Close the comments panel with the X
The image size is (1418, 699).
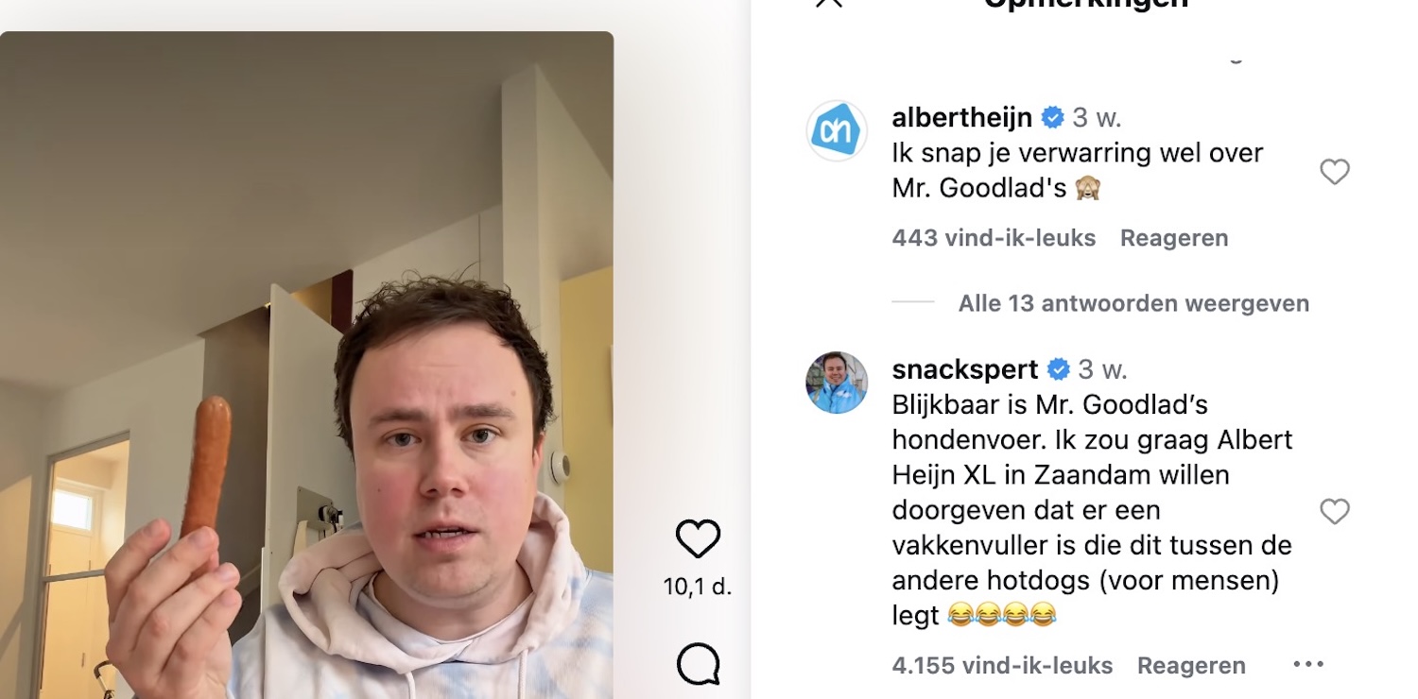(x=829, y=3)
